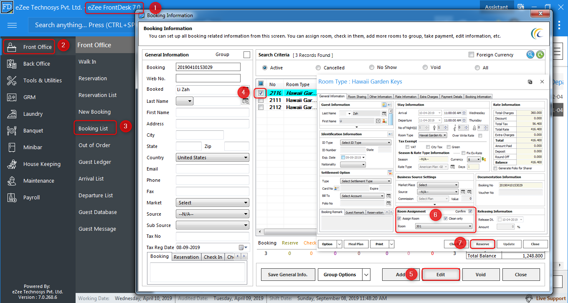The image size is (568, 303).
Task: Toggle the Assign Room checkbox
Action: (x=399, y=219)
